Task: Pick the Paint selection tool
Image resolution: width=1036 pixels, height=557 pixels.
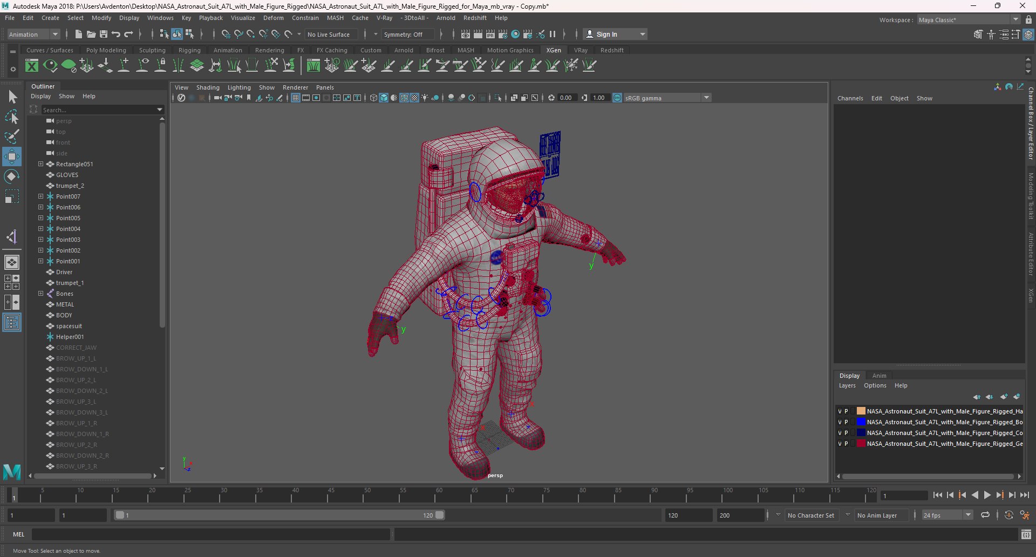Action: [x=11, y=136]
